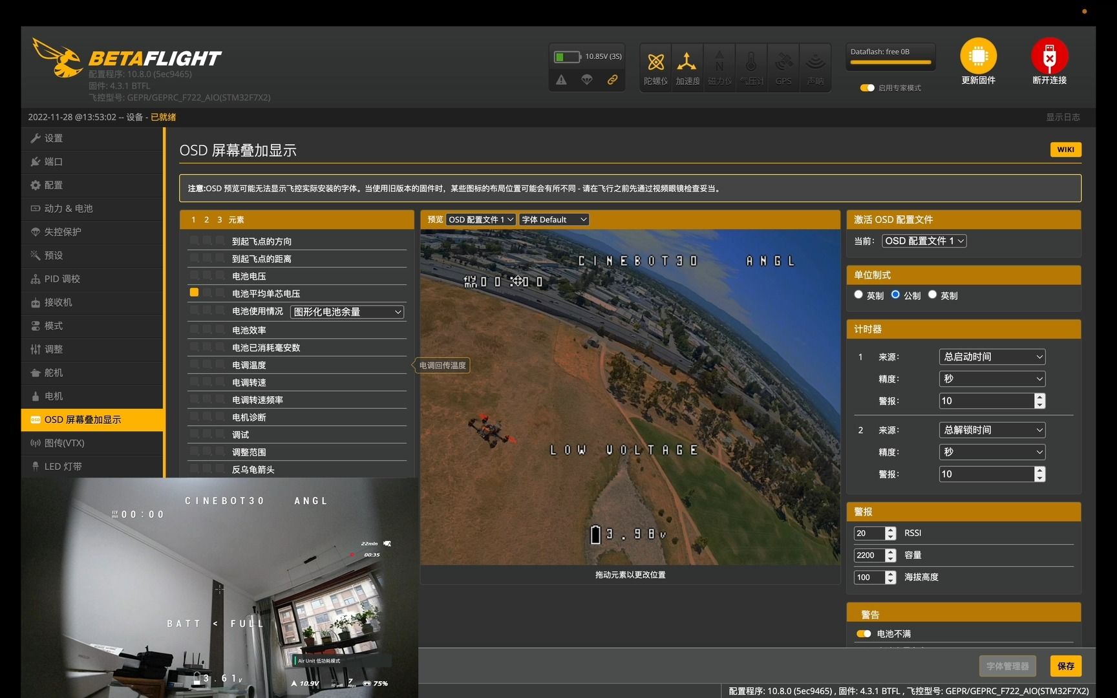Open the 端口 ports tab
This screenshot has width=1117, height=698.
[92, 162]
